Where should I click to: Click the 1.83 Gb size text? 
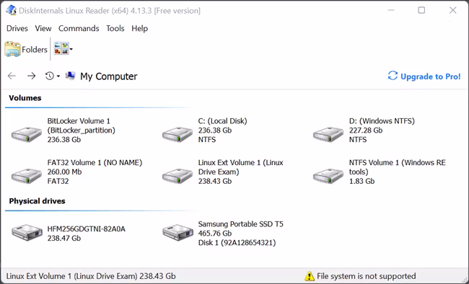tap(362, 181)
